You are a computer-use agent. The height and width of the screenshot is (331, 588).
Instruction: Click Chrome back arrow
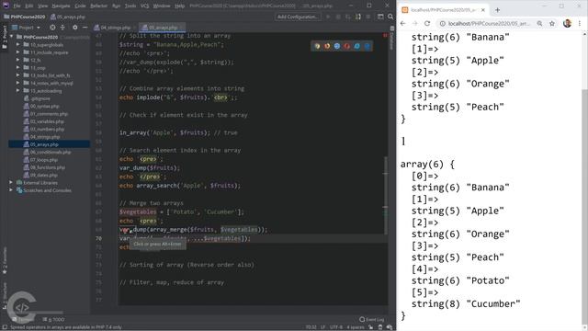click(403, 23)
